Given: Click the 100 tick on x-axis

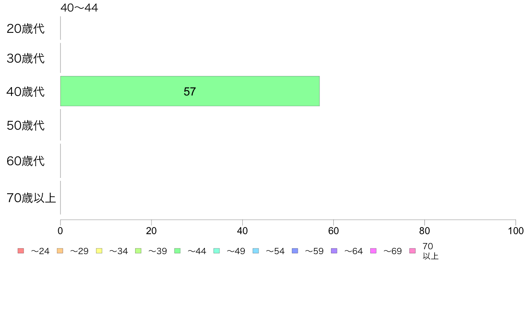Looking at the screenshot, I should (x=516, y=231).
